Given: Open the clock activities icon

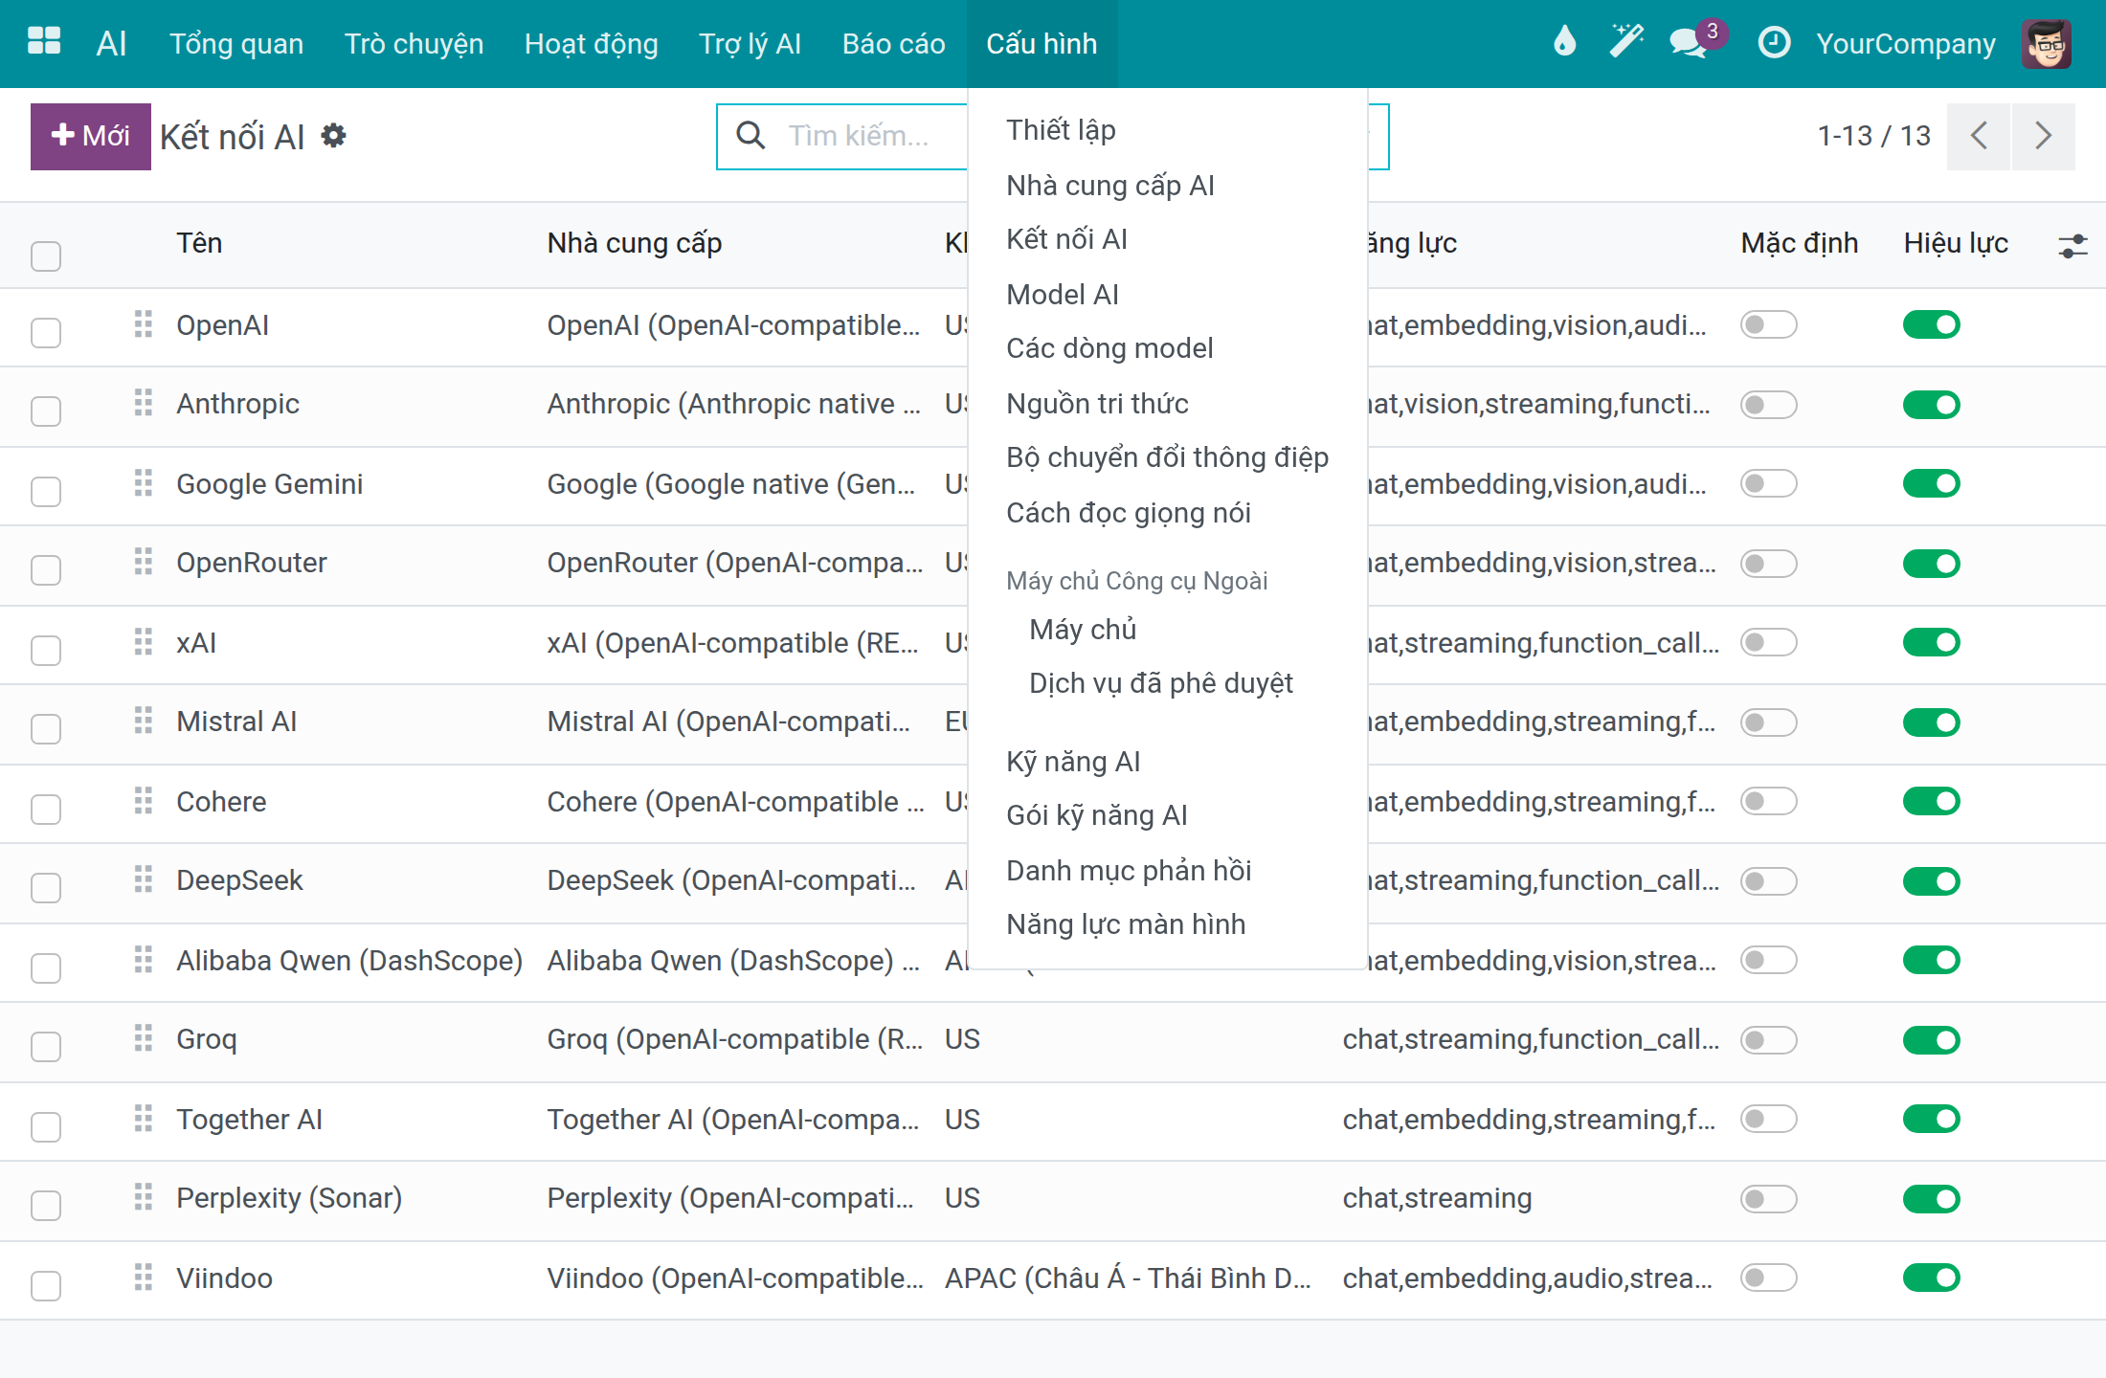Looking at the screenshot, I should point(1774,42).
